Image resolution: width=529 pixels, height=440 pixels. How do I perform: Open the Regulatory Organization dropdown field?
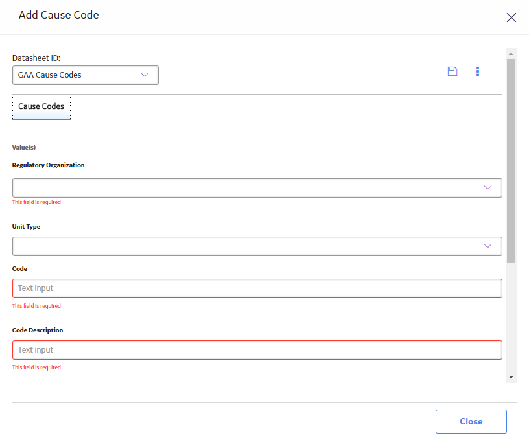(x=257, y=188)
